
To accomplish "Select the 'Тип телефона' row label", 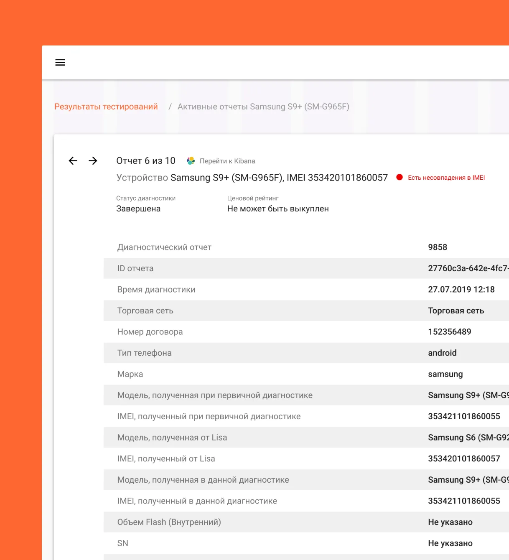I will [x=144, y=353].
